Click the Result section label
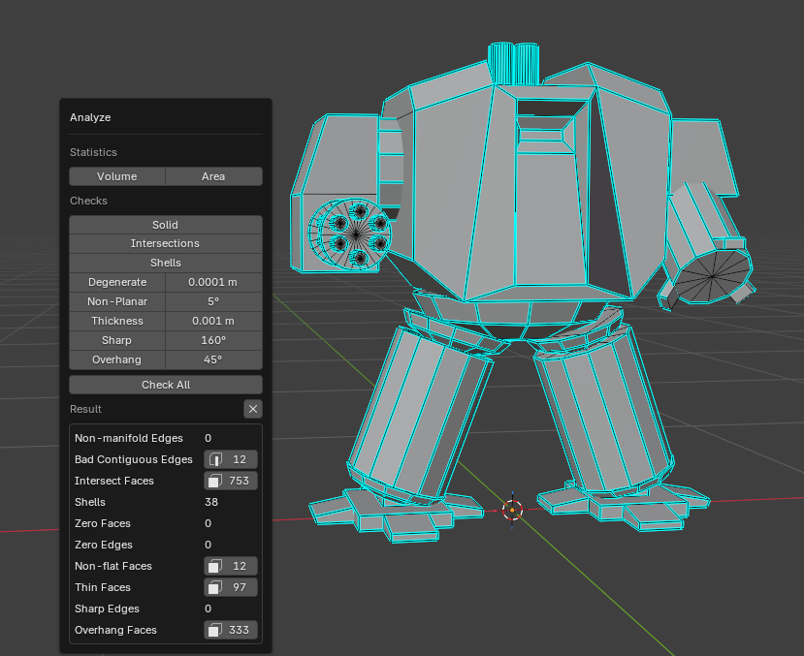Viewport: 804px width, 656px height. click(x=85, y=409)
